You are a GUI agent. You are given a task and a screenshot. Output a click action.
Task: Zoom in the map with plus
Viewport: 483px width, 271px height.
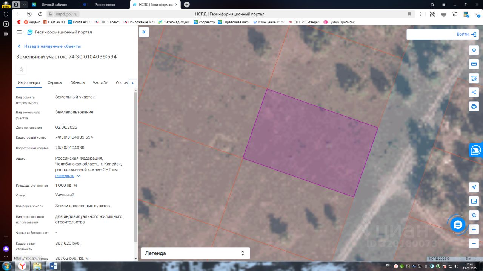pos(474,229)
